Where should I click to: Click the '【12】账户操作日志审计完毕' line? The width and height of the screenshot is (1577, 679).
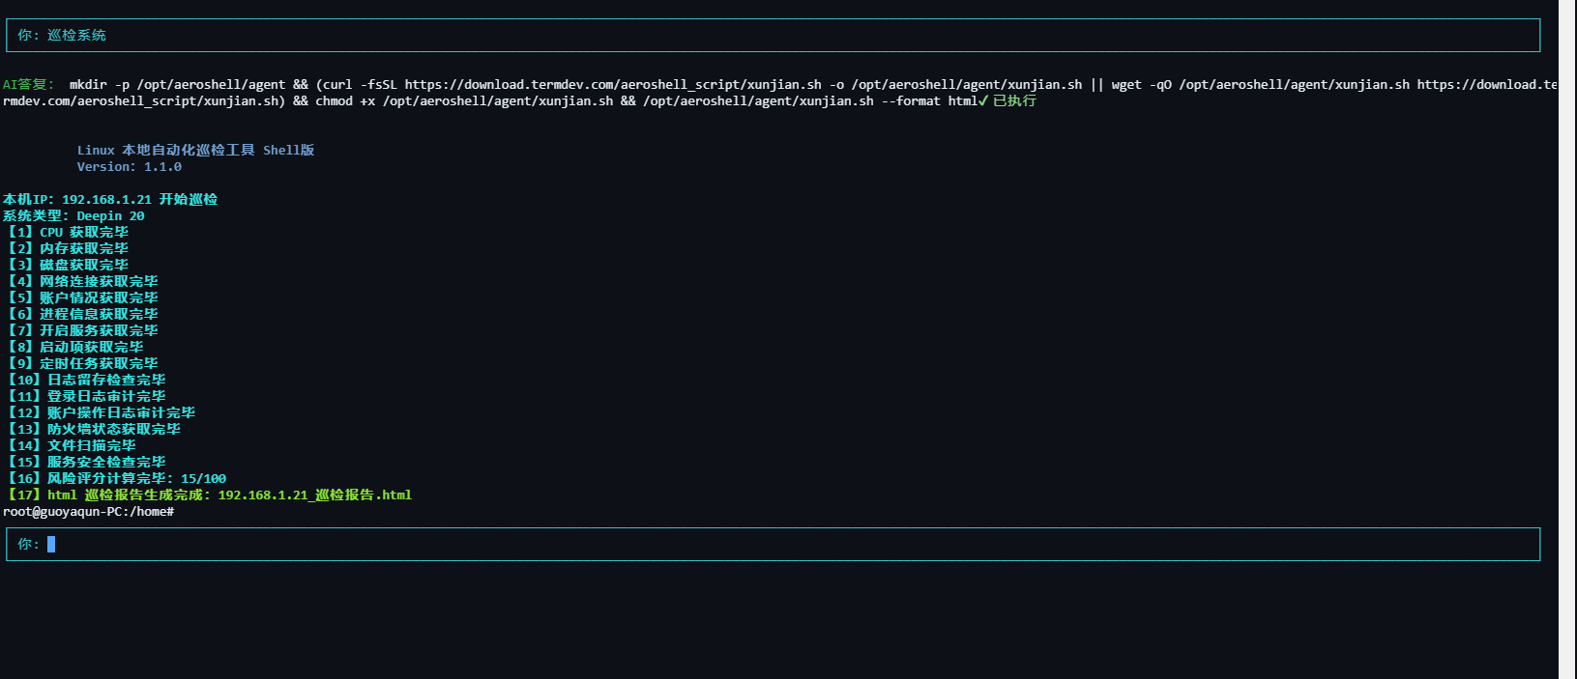coord(100,412)
